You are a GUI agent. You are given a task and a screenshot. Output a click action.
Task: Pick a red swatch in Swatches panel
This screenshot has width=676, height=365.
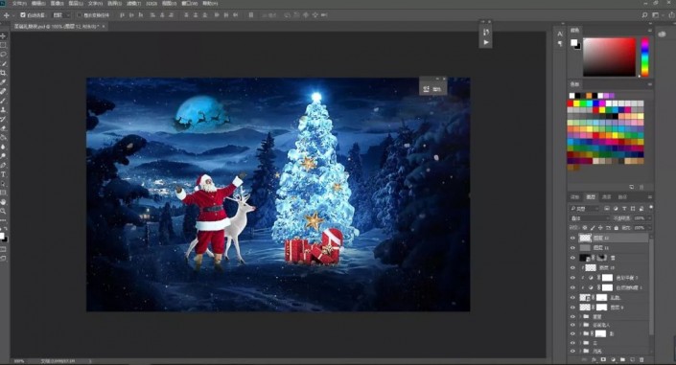571,103
